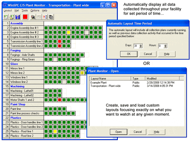Increase Days value with the up arrow

coord(141,44)
